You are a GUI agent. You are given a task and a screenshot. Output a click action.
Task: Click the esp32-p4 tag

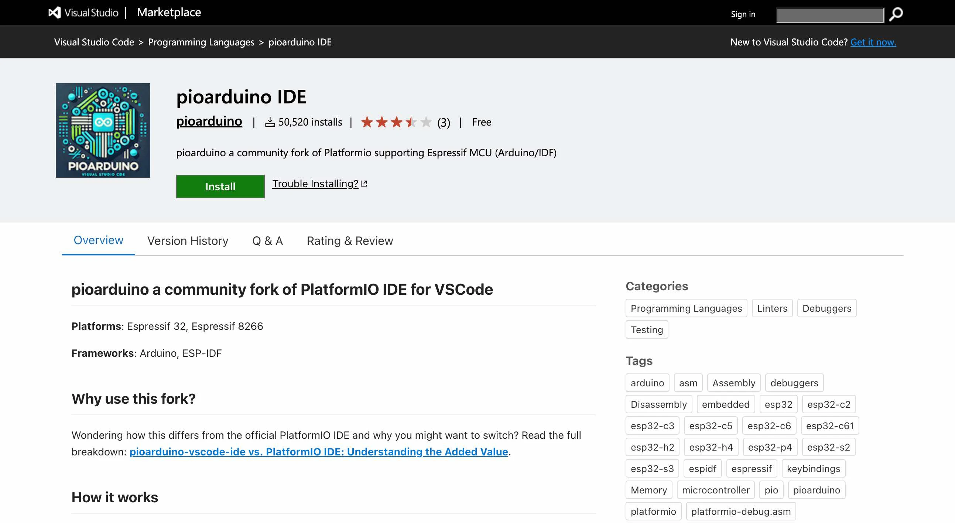(x=770, y=447)
